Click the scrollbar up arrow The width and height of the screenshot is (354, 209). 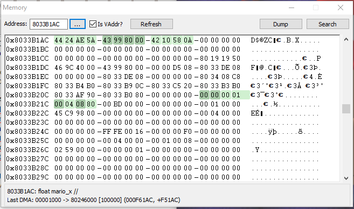pyautogui.click(x=346, y=40)
